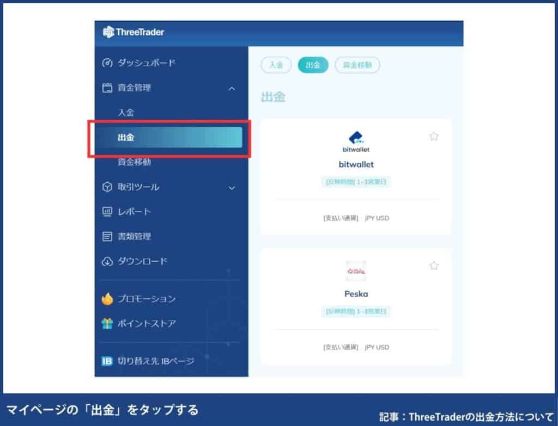Click the ポイントストア gift icon
558x426 pixels.
coord(107,323)
